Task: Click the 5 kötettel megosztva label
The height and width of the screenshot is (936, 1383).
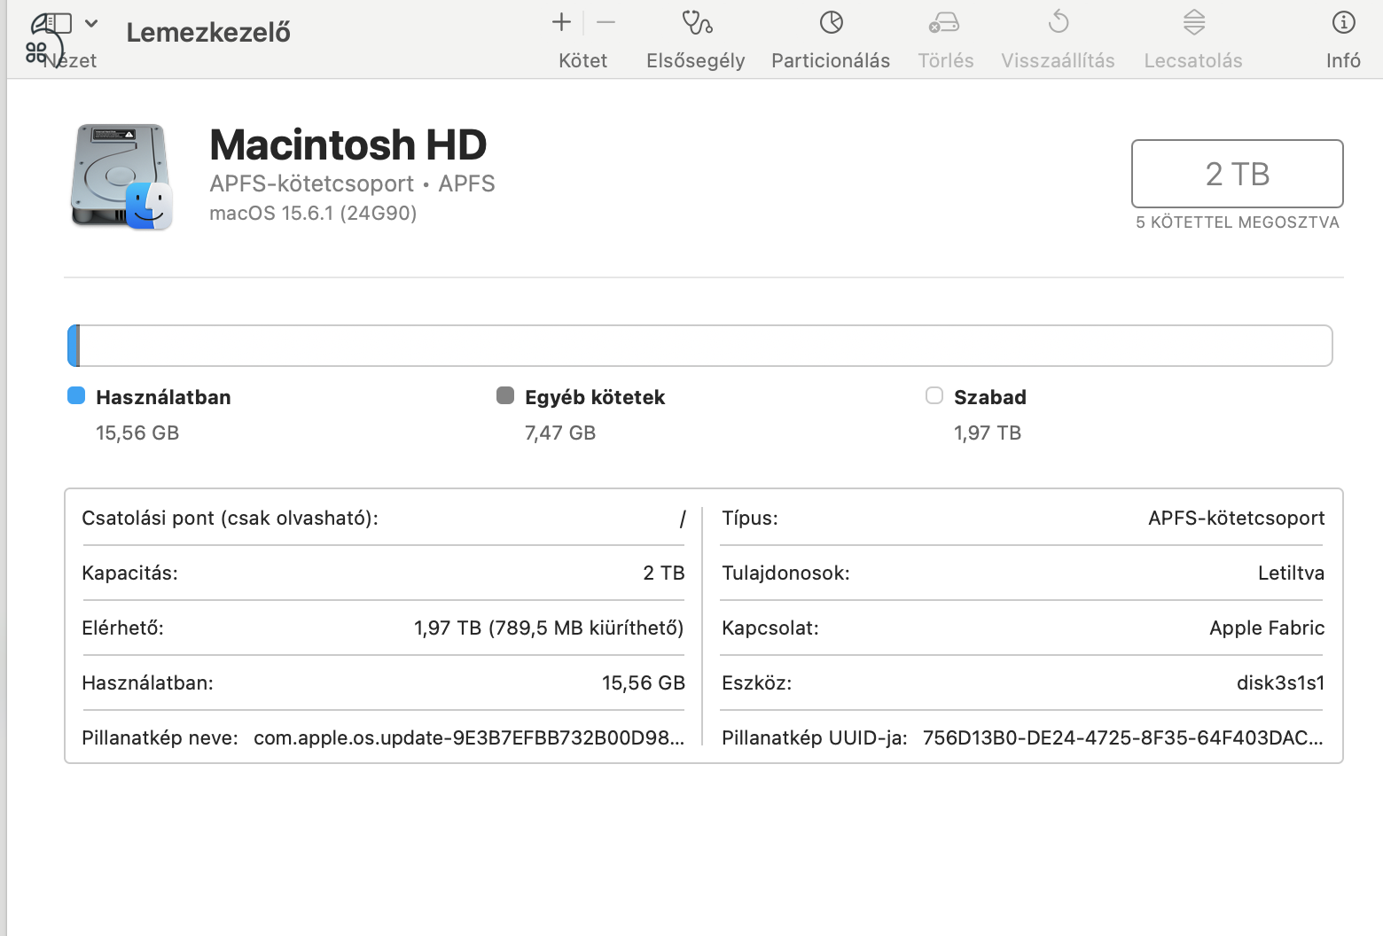Action: click(x=1238, y=222)
